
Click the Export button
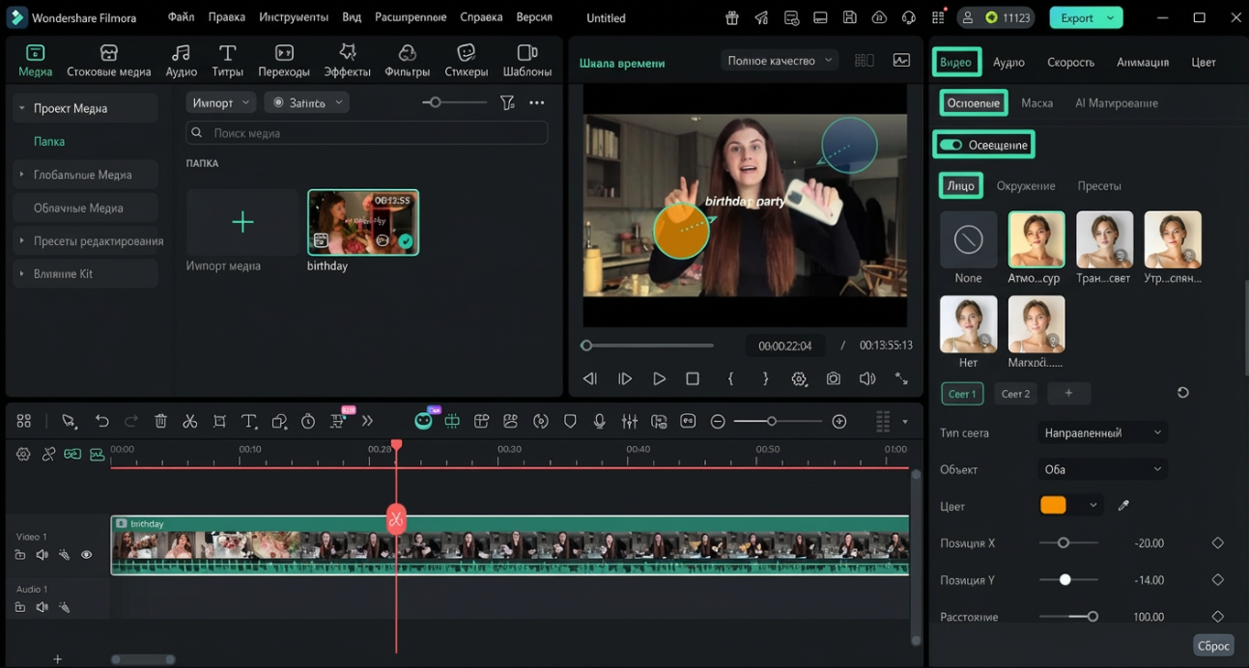1076,17
